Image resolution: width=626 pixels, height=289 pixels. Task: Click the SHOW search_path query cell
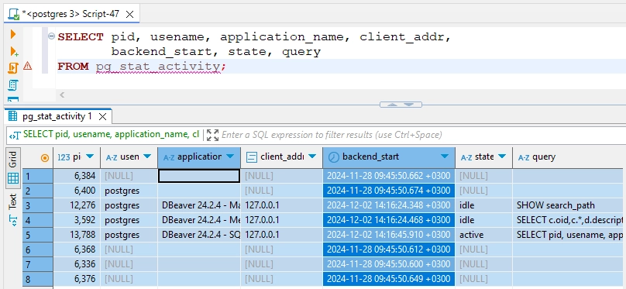click(x=569, y=205)
